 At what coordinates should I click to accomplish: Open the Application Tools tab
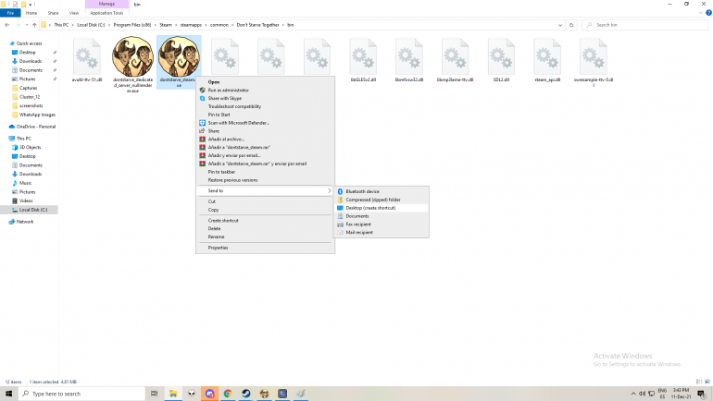point(106,13)
